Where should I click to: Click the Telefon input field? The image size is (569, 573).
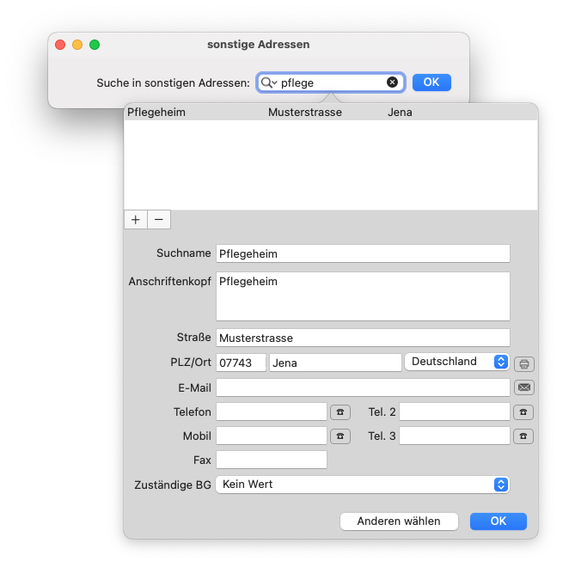coord(272,411)
